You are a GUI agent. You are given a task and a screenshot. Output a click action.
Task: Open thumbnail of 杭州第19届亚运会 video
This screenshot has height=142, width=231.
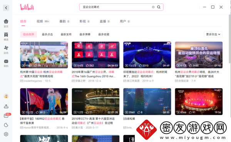coord(44,55)
